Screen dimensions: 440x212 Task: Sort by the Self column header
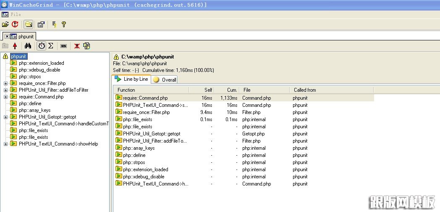202,90
